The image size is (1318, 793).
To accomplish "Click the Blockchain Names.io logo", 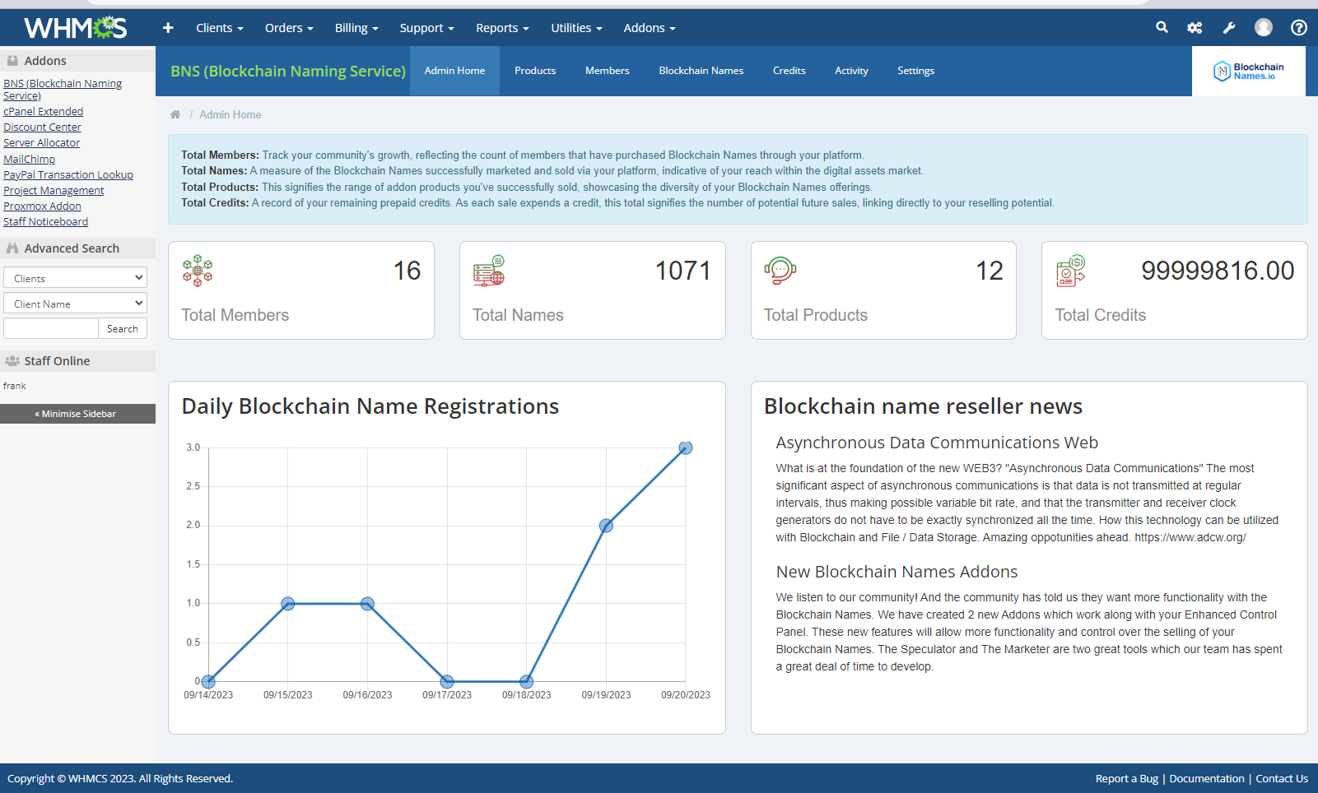I will [x=1249, y=72].
